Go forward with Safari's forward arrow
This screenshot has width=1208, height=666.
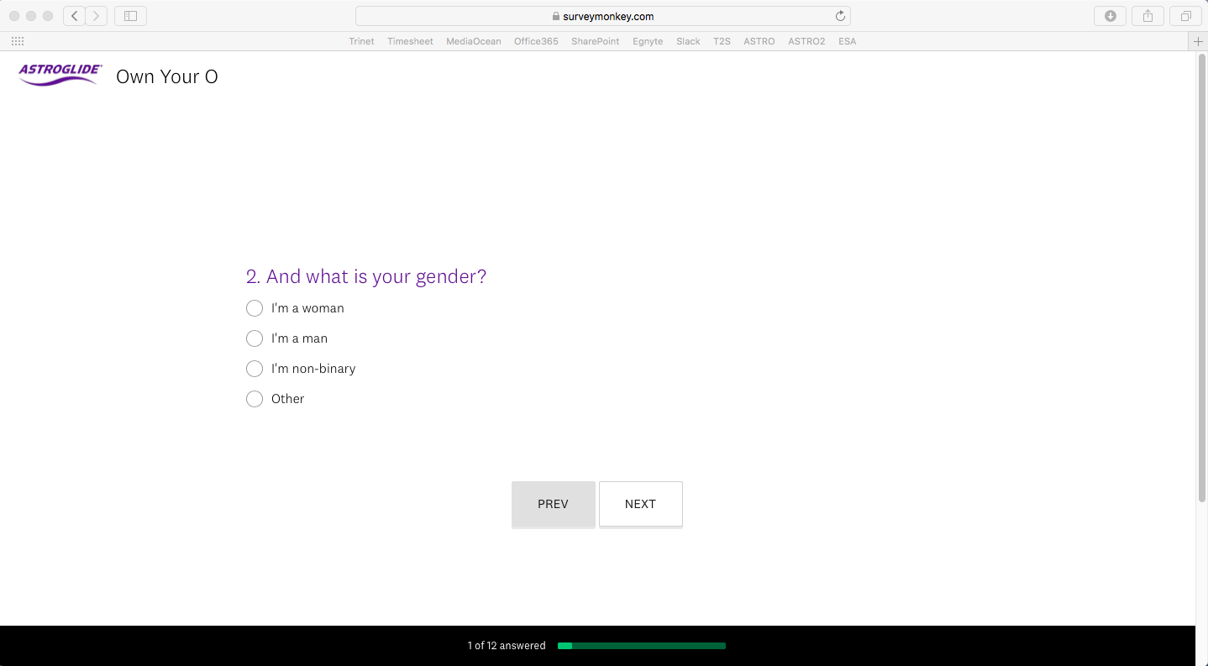tap(96, 16)
